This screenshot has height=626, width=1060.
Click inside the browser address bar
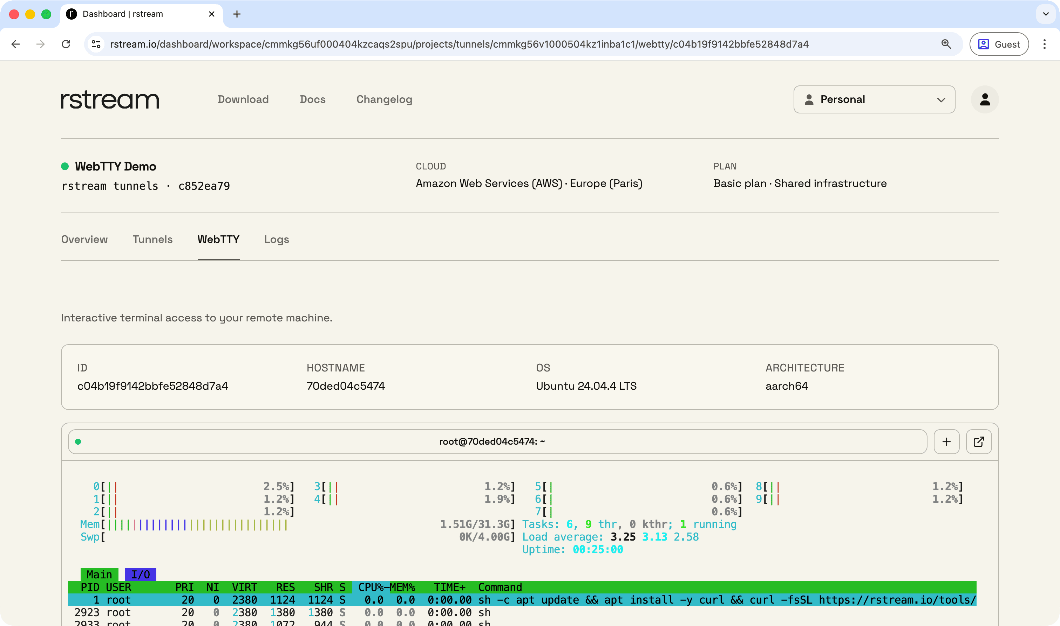click(507, 44)
